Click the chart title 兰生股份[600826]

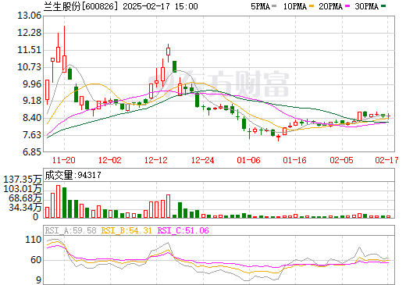tap(81, 6)
